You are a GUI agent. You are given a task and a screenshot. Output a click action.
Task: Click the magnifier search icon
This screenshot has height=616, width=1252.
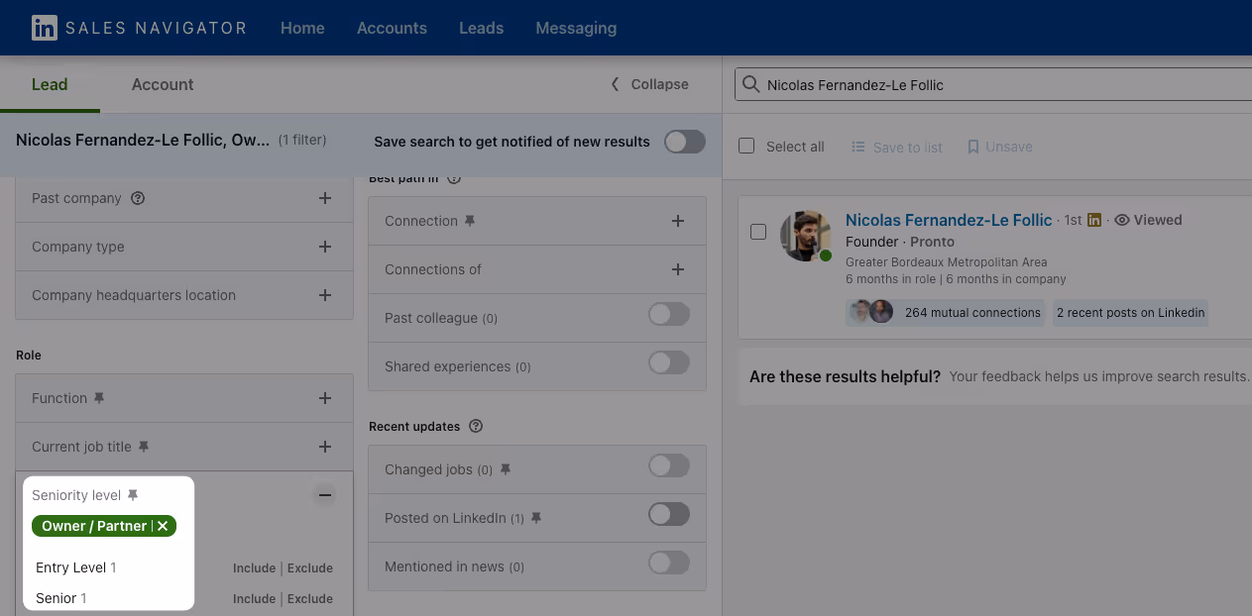click(751, 85)
